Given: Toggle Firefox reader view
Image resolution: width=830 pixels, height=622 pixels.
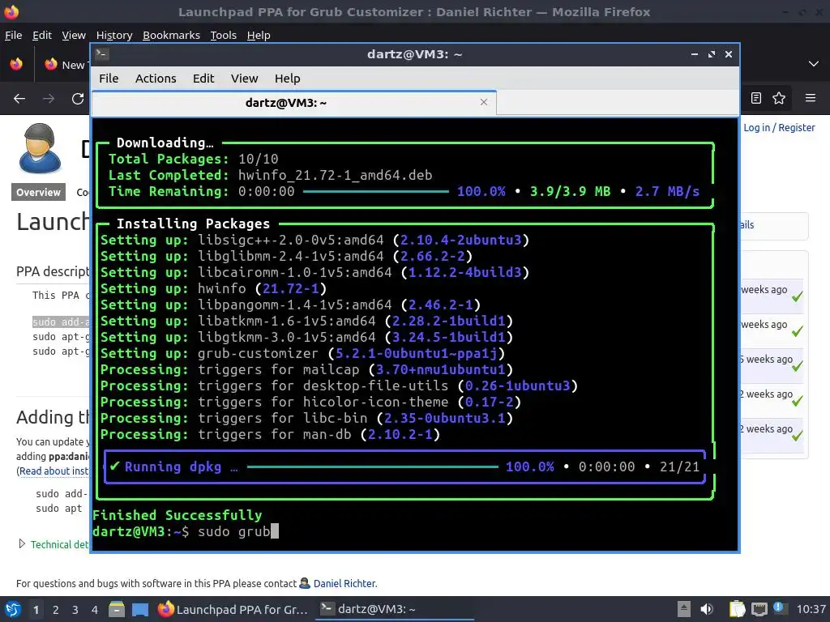Looking at the screenshot, I should 756,98.
